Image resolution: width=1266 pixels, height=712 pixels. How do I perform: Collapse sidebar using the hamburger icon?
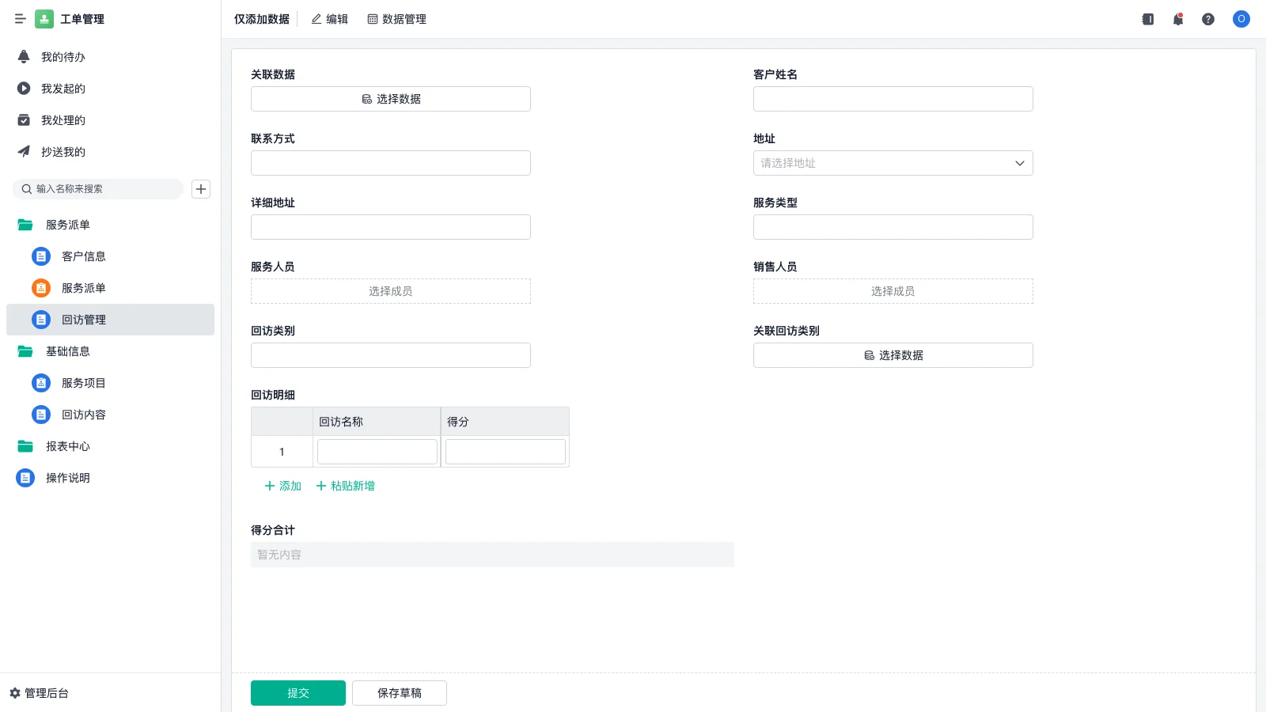point(21,19)
